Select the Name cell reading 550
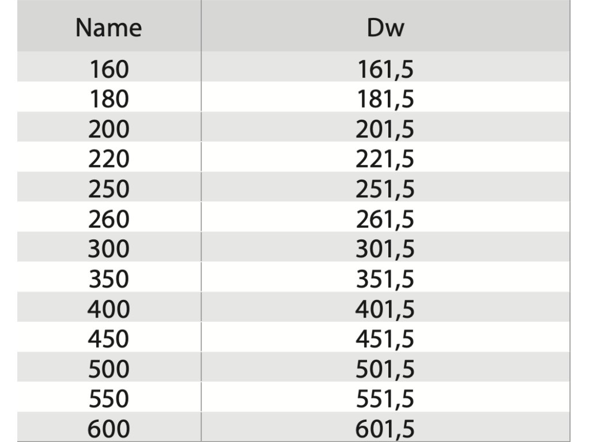Viewport: 590px width, 442px height. pyautogui.click(x=109, y=399)
